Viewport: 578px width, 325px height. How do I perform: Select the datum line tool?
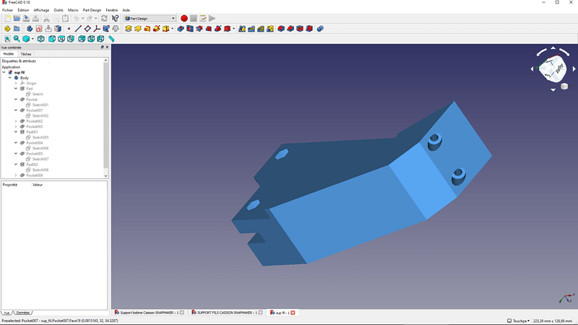[78, 29]
